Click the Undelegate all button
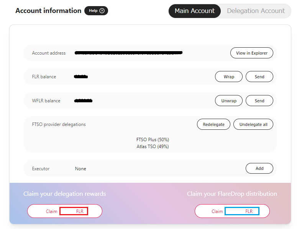 coord(253,124)
